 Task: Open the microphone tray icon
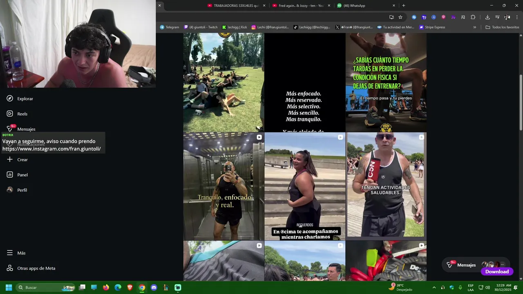[x=460, y=287]
